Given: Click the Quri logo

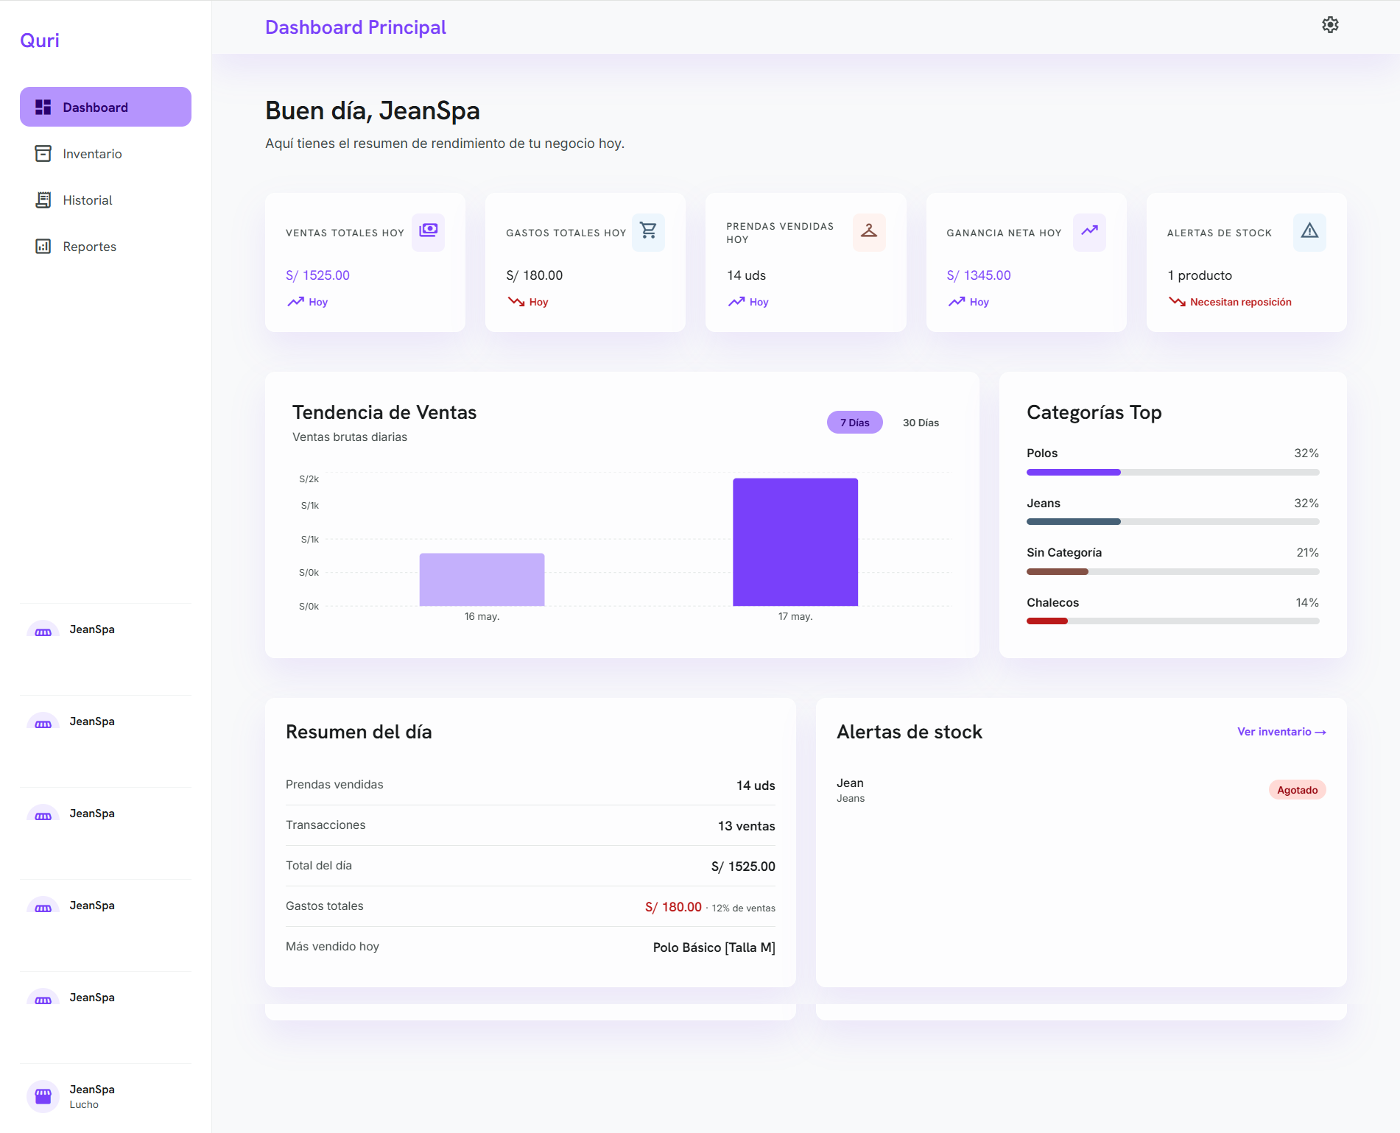Looking at the screenshot, I should (x=40, y=40).
